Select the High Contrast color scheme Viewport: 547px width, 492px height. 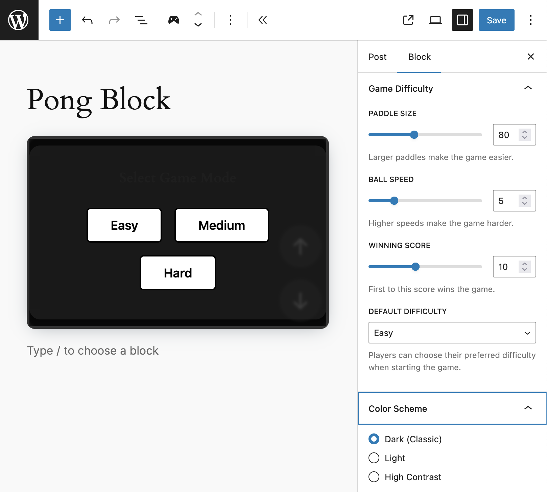pos(374,477)
